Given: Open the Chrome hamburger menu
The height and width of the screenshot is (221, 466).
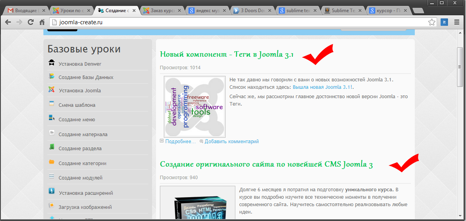Looking at the screenshot, I should coord(457,22).
